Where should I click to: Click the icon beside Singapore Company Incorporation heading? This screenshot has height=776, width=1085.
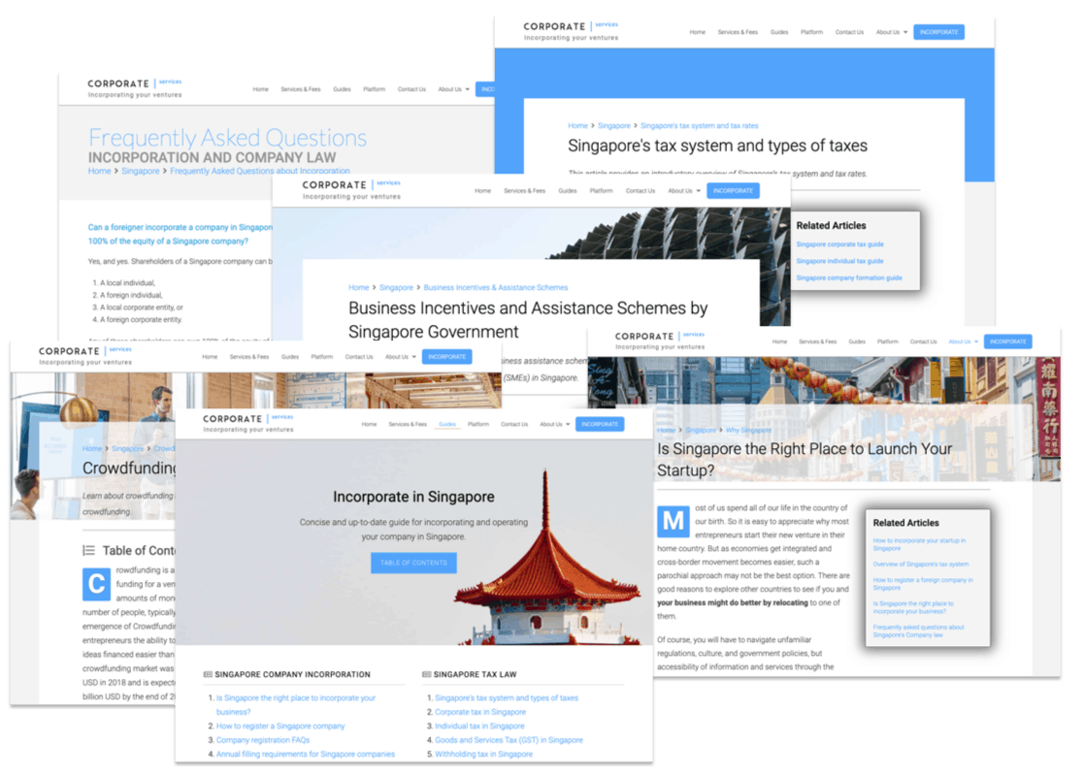pos(208,674)
